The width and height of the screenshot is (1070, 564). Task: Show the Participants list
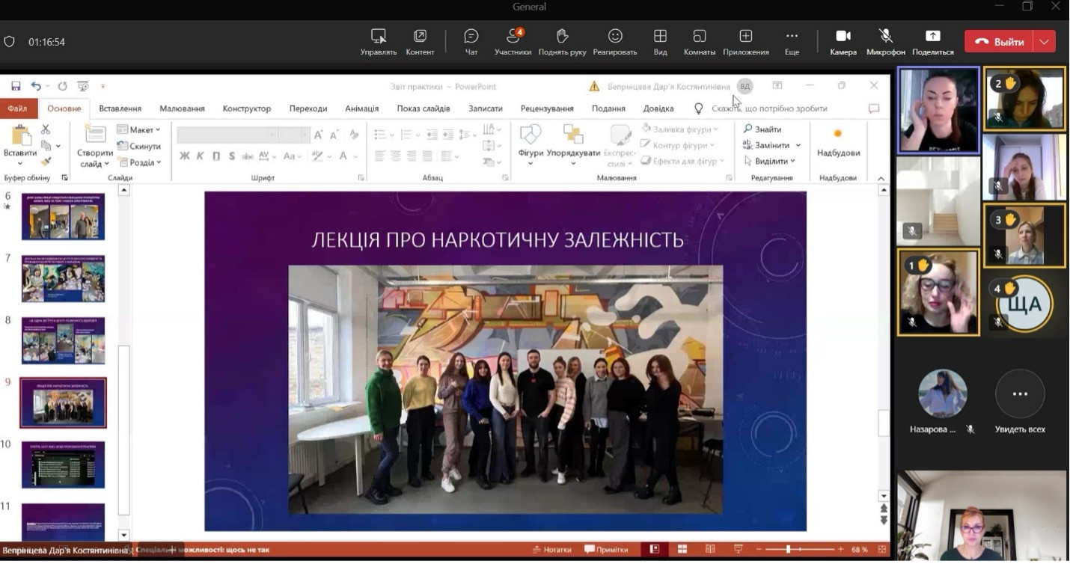click(x=513, y=42)
